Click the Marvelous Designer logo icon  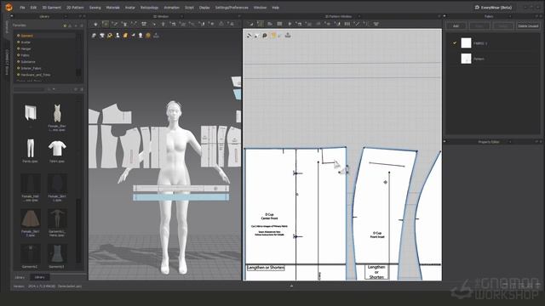(x=9, y=7)
